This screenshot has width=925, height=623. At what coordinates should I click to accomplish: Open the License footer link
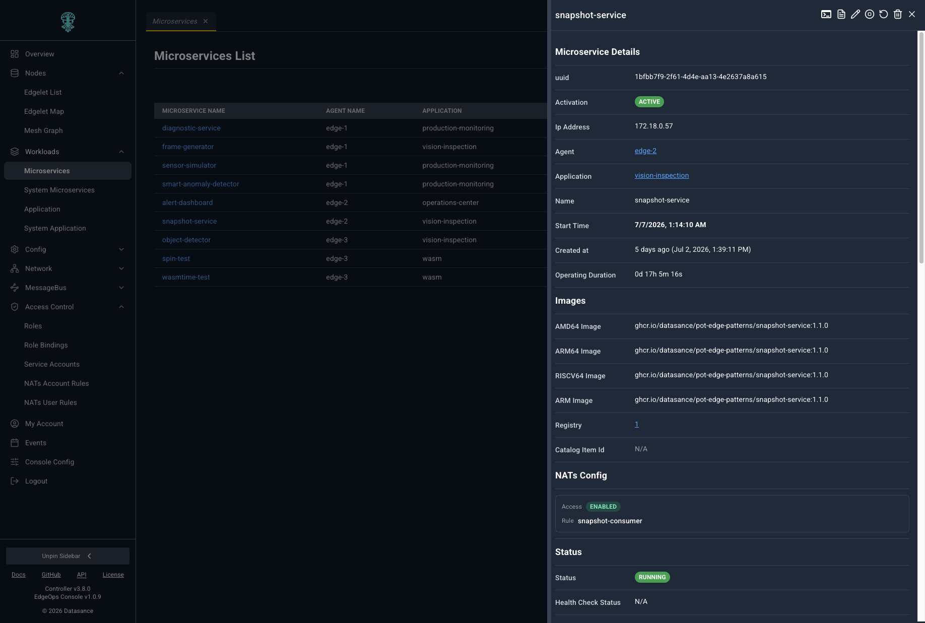click(x=113, y=575)
